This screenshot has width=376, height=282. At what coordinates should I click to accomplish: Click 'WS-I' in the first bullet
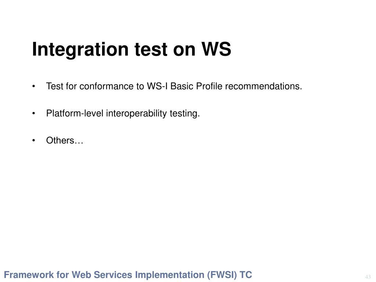(157, 86)
